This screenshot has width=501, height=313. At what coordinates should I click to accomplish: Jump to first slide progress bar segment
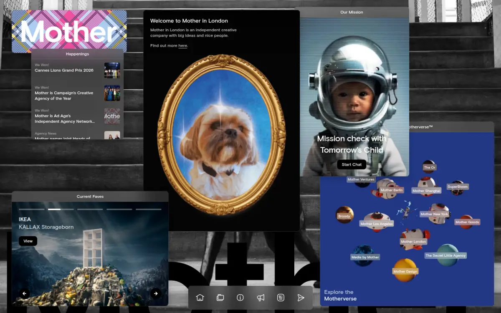point(32,209)
